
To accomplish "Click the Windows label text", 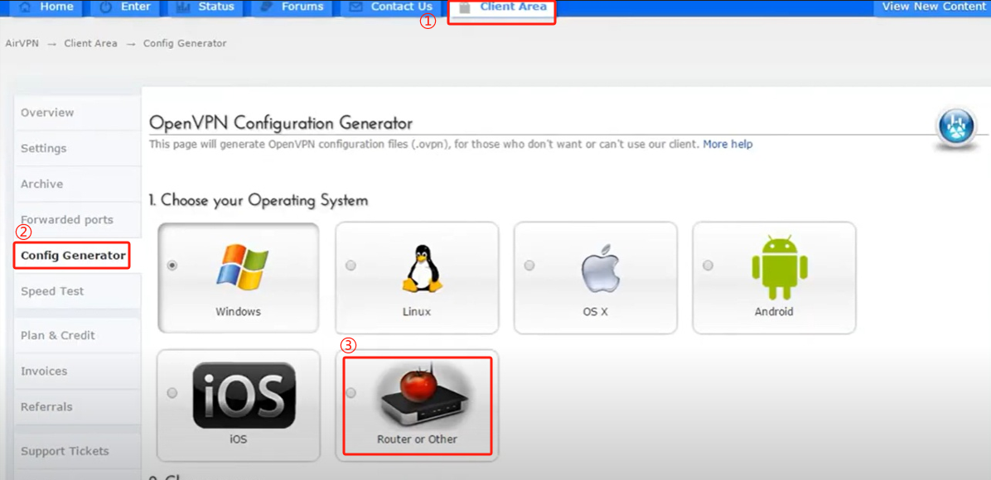I will point(239,312).
